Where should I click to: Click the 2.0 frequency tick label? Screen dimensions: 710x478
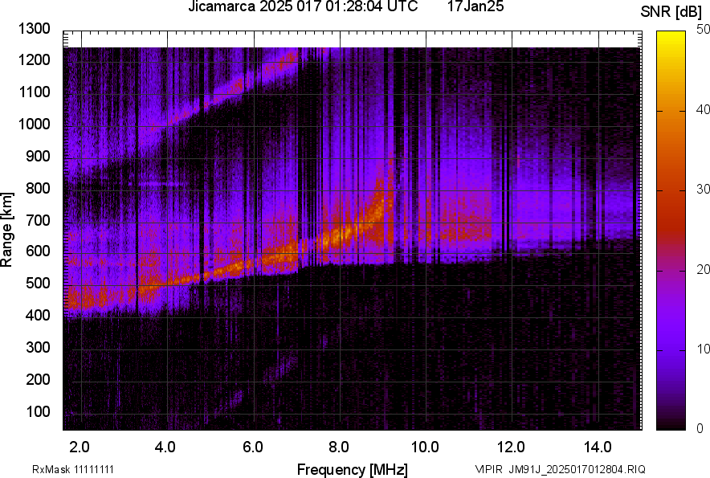(80, 447)
